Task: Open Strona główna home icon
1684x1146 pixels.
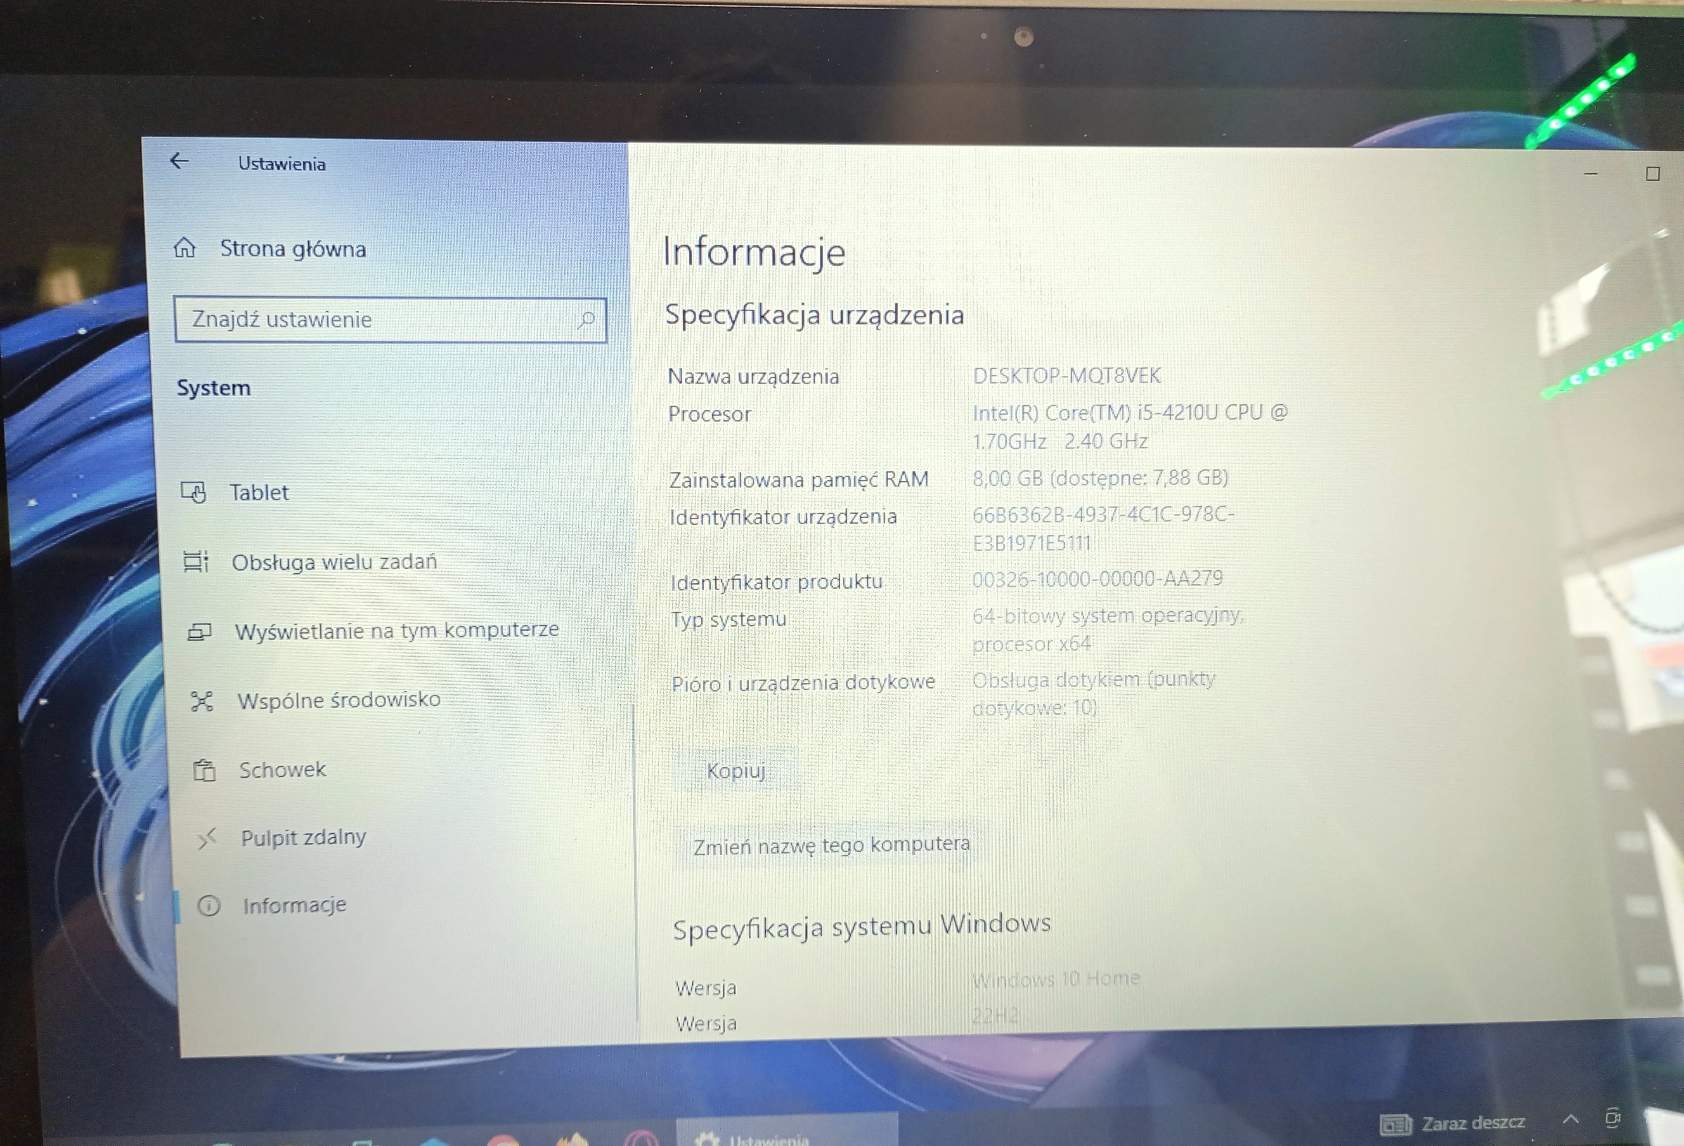Action: click(185, 248)
